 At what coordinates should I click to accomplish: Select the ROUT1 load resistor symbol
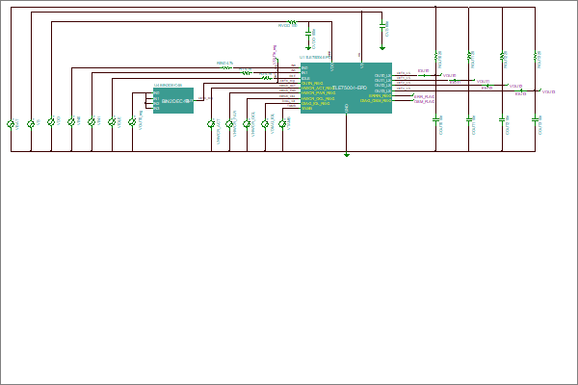point(469,56)
